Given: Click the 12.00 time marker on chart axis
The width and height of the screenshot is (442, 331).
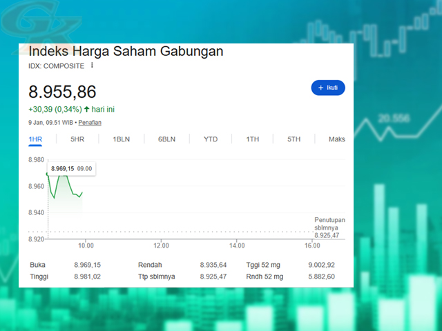Looking at the screenshot, I should [x=161, y=245].
